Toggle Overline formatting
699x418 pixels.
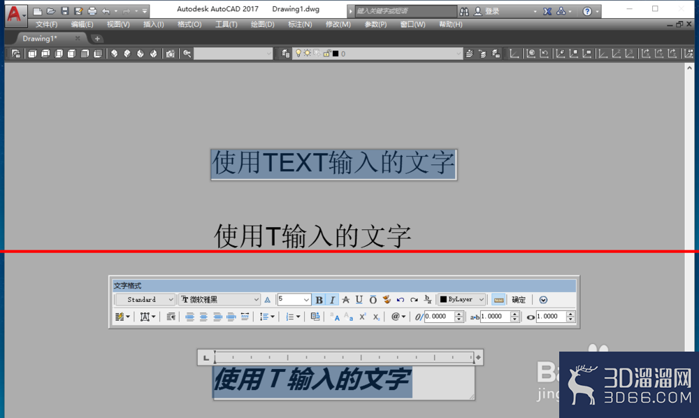pos(373,300)
